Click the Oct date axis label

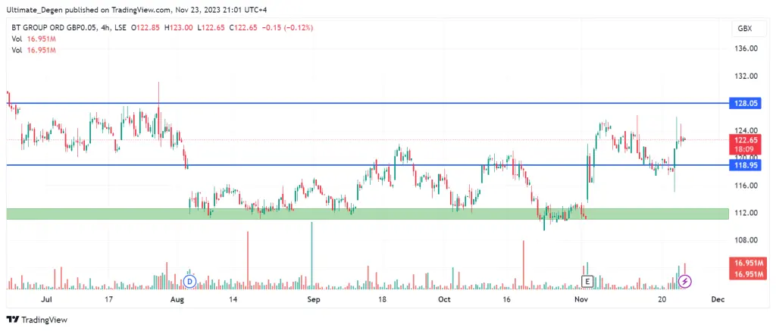point(445,300)
